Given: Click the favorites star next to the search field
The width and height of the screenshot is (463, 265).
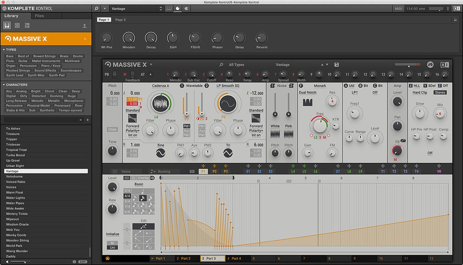Looking at the screenshot, I should (x=88, y=120).
